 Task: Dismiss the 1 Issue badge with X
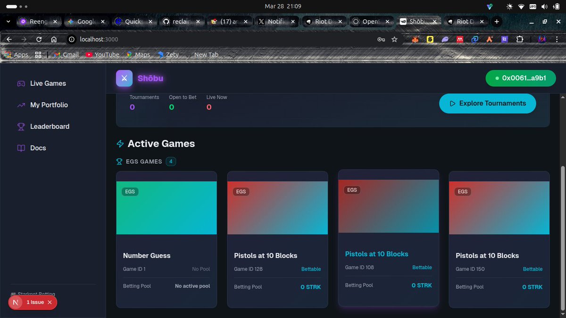click(50, 302)
